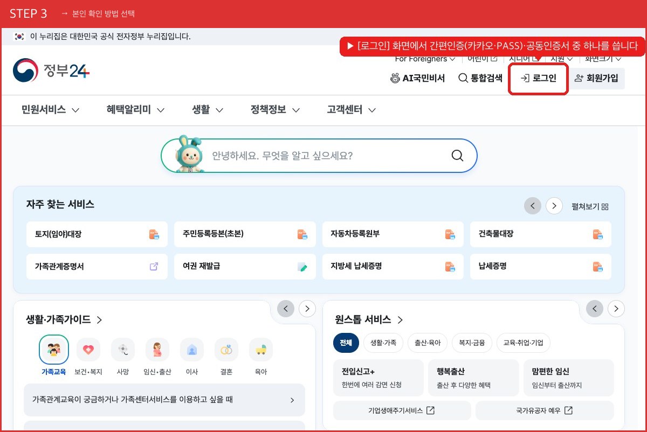Click the external-link icon on 가족관계증명서
The height and width of the screenshot is (432, 647).
coord(154,266)
